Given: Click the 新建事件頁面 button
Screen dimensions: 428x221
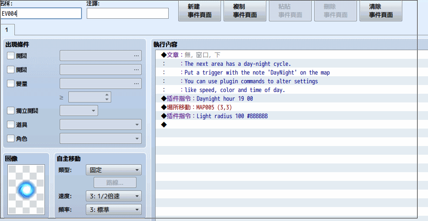Looking at the screenshot, I should tap(200, 10).
